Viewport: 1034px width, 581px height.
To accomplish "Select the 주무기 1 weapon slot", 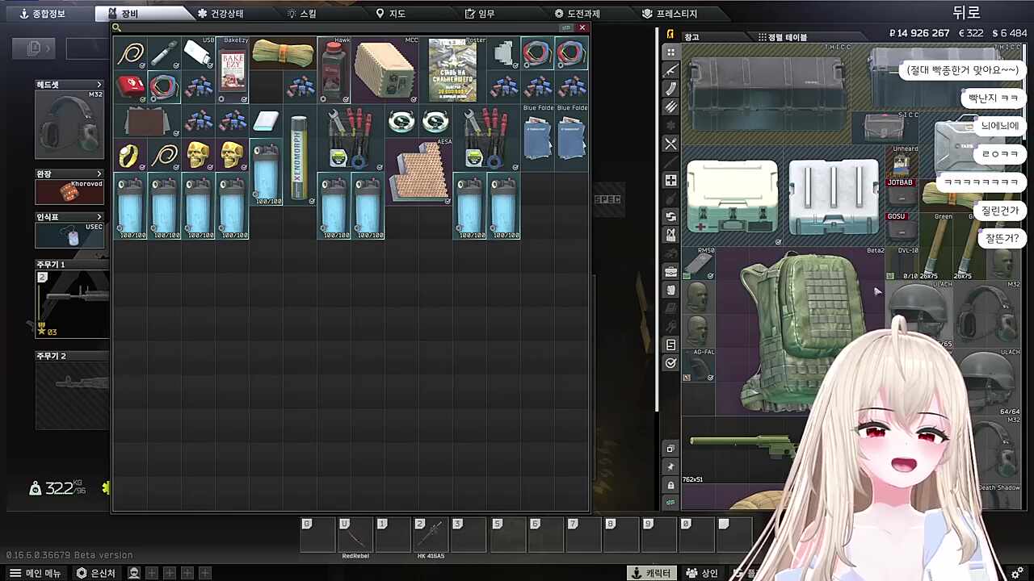I will coord(72,304).
